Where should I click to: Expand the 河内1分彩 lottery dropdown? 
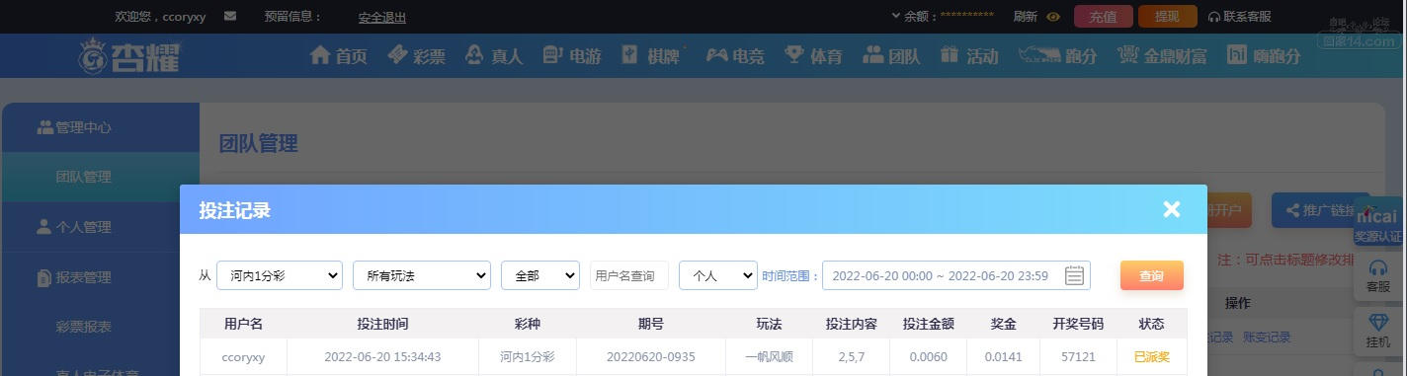pos(280,275)
